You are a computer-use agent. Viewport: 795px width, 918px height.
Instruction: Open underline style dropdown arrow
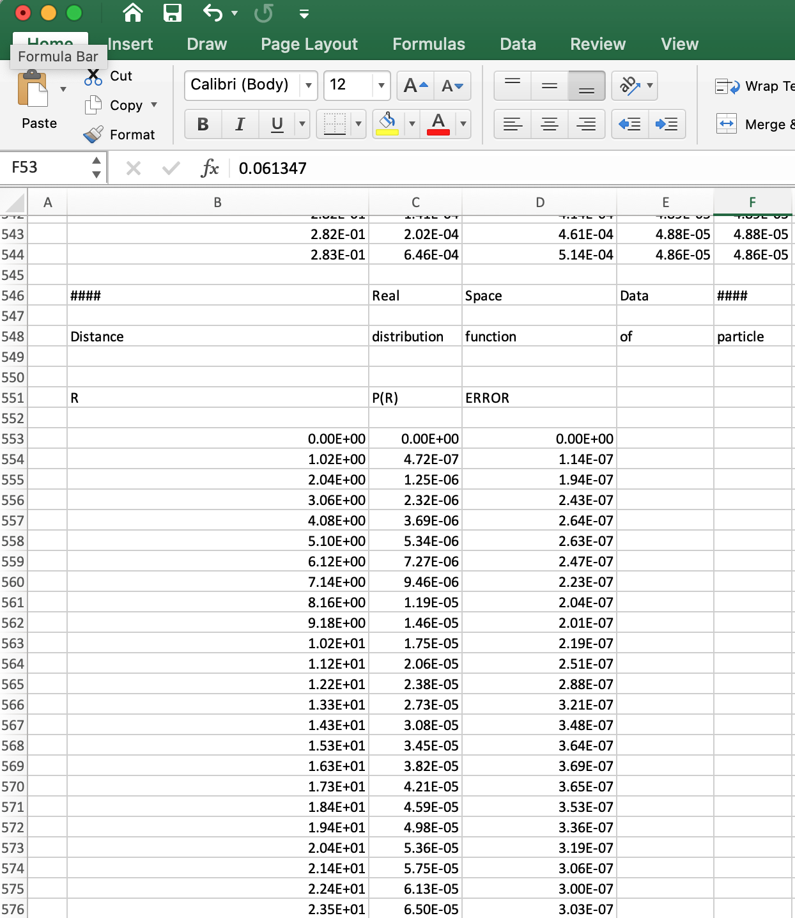coord(302,124)
